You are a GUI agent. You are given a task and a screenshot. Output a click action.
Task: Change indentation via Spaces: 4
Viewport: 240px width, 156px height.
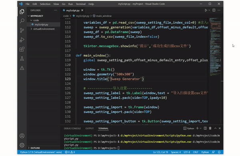tap(176, 152)
